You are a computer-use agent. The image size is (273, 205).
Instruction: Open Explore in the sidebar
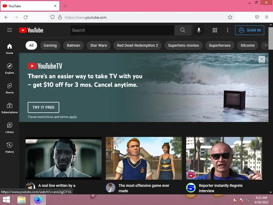tap(10, 69)
